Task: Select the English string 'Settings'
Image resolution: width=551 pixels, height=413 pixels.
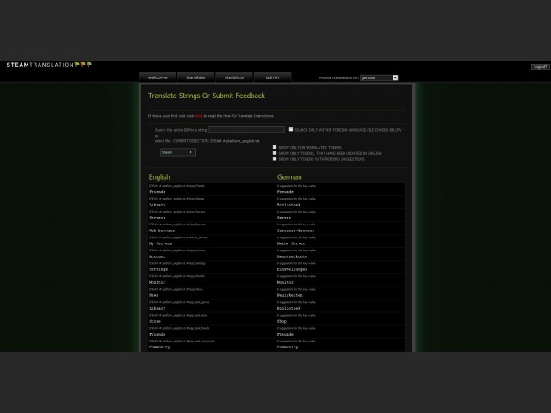Action: pos(158,269)
